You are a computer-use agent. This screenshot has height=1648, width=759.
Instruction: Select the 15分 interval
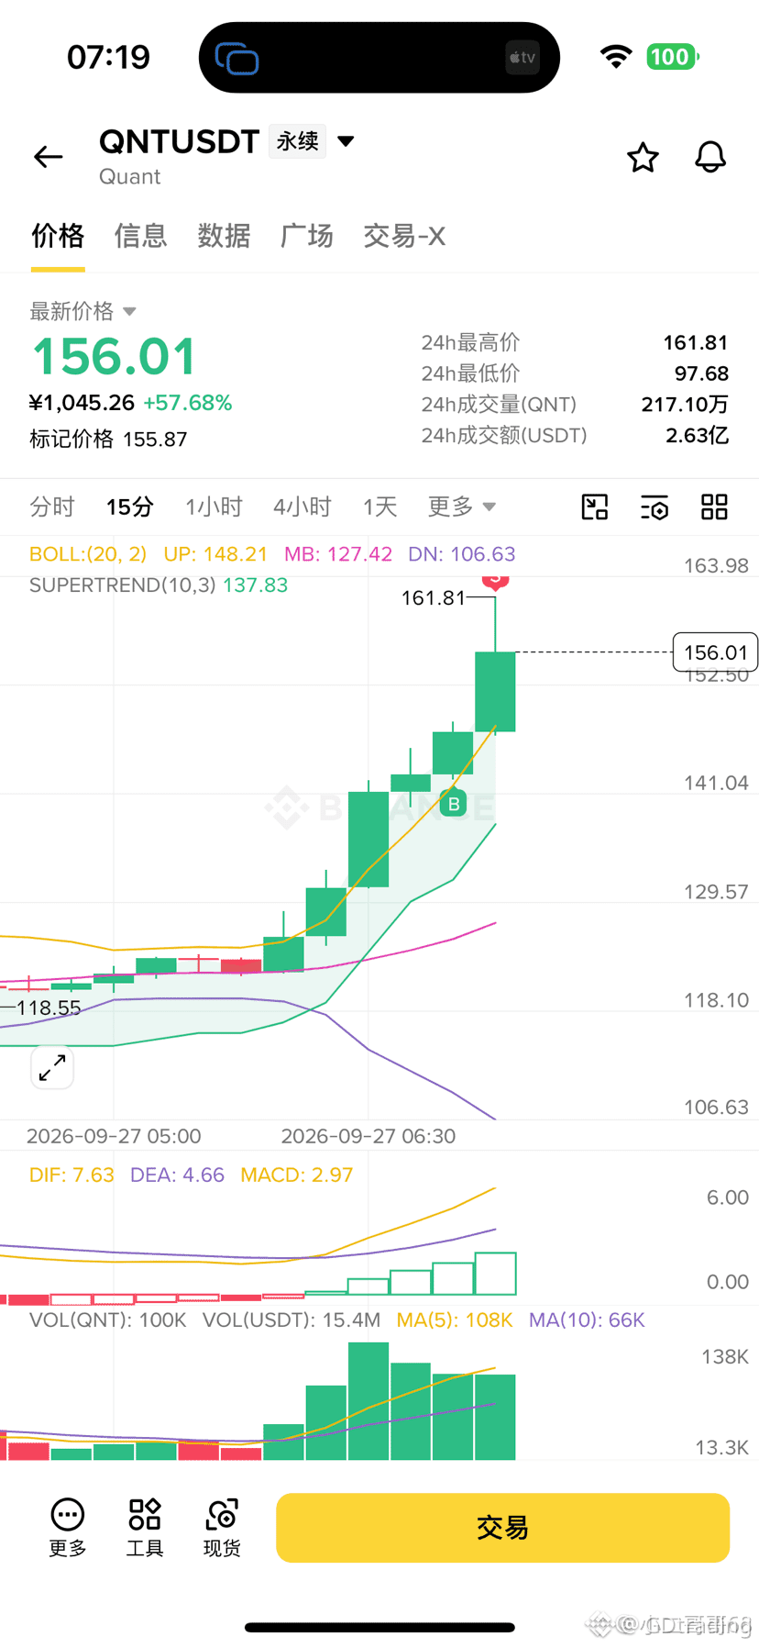click(129, 507)
